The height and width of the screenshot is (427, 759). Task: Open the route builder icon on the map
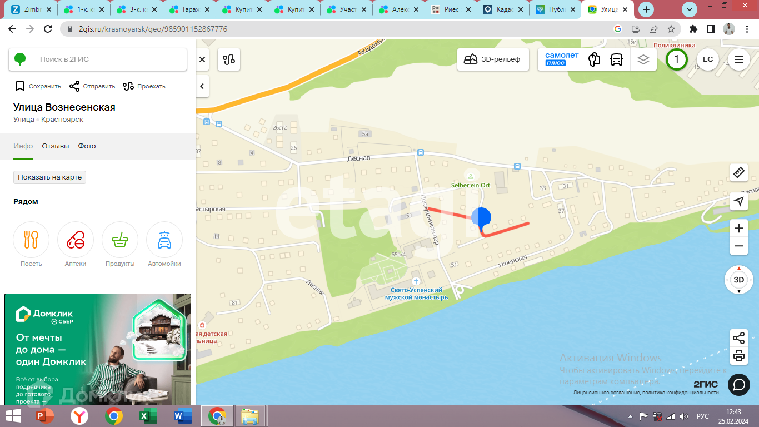(229, 59)
